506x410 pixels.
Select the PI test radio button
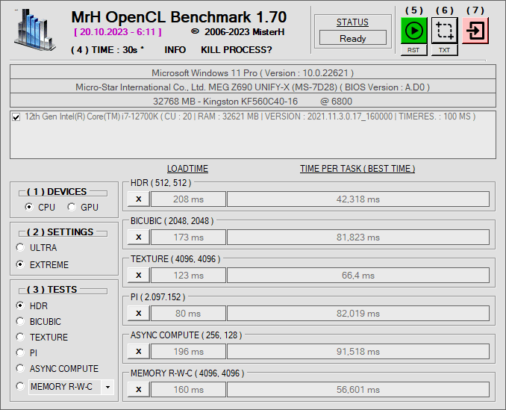click(20, 352)
